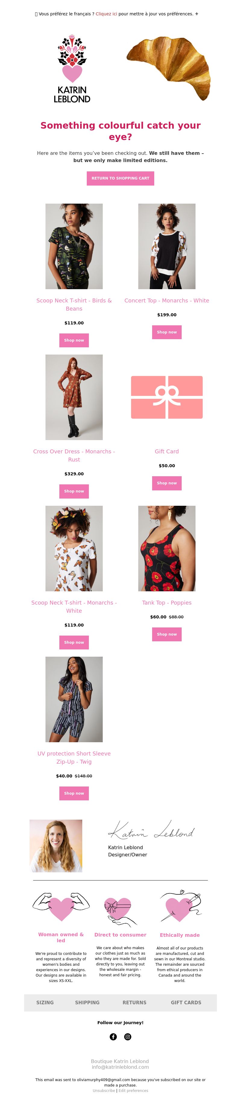Click Return to Shopping Cart button
Viewport: 241px width, 1104px height.
(x=120, y=178)
